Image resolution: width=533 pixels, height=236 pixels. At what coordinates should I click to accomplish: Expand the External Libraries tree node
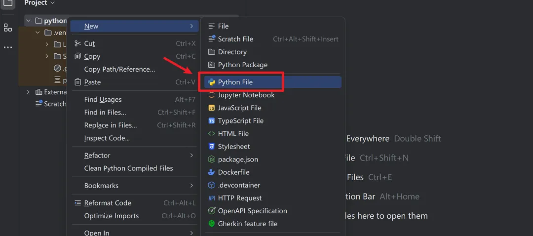point(29,92)
